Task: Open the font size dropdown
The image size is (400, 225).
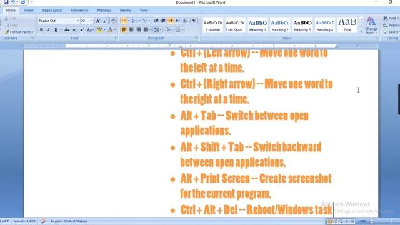Action: click(x=91, y=21)
